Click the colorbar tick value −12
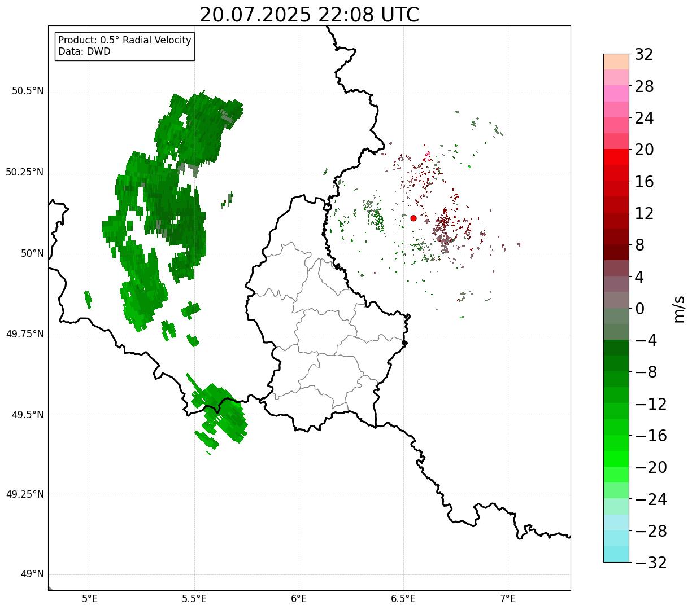This screenshot has width=692, height=610. [651, 404]
